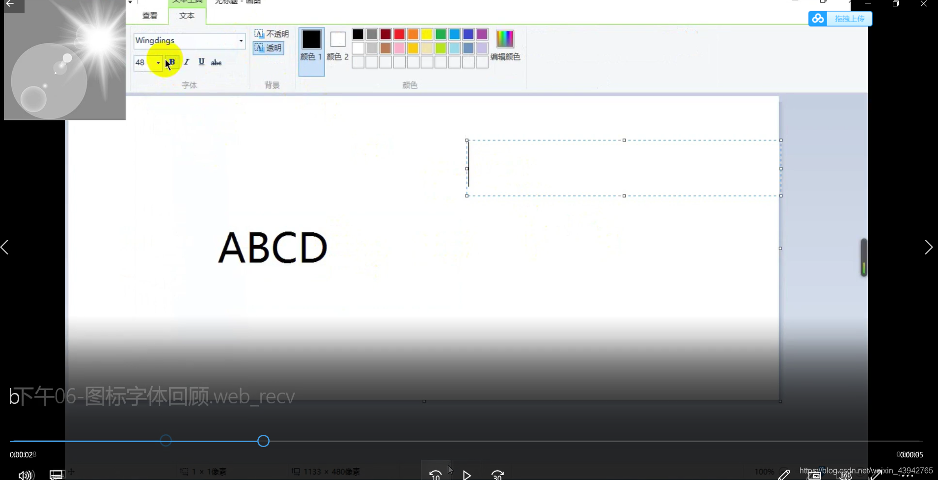Skip forward 30 seconds
This screenshot has height=480, width=938.
point(497,475)
